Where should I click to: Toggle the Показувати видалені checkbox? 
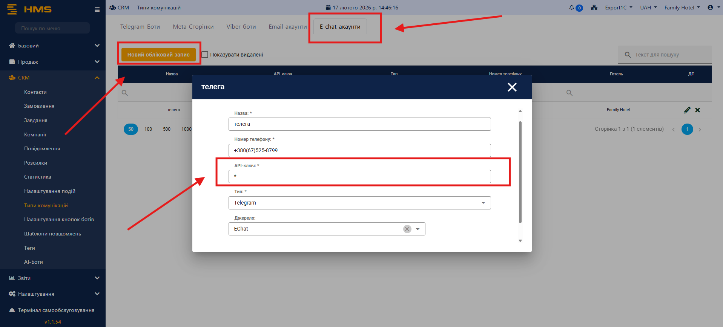click(x=205, y=55)
